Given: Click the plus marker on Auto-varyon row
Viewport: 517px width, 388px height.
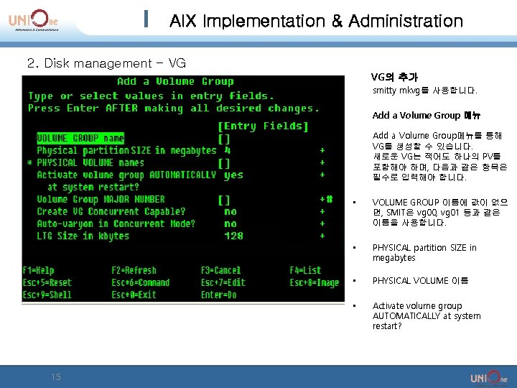Looking at the screenshot, I should click(x=322, y=223).
